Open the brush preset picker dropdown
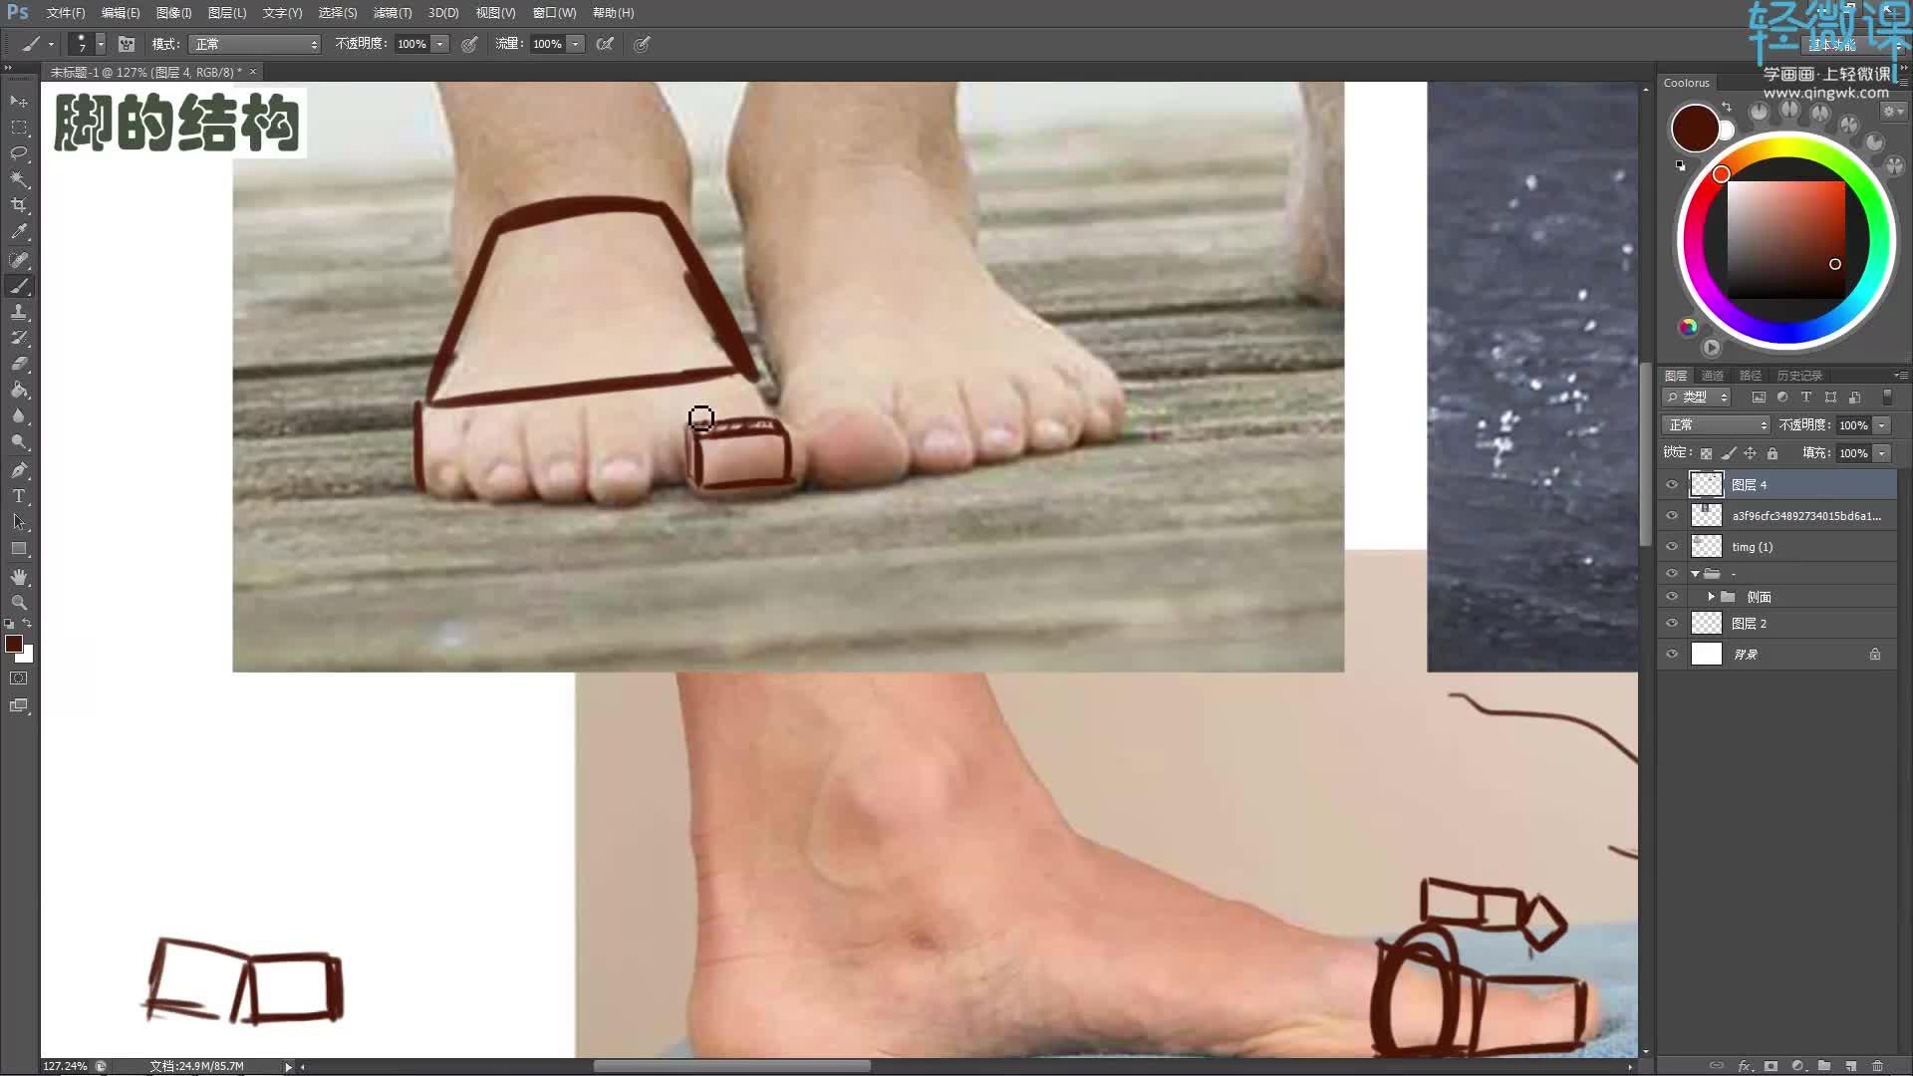The height and width of the screenshot is (1076, 1913). 101,44
